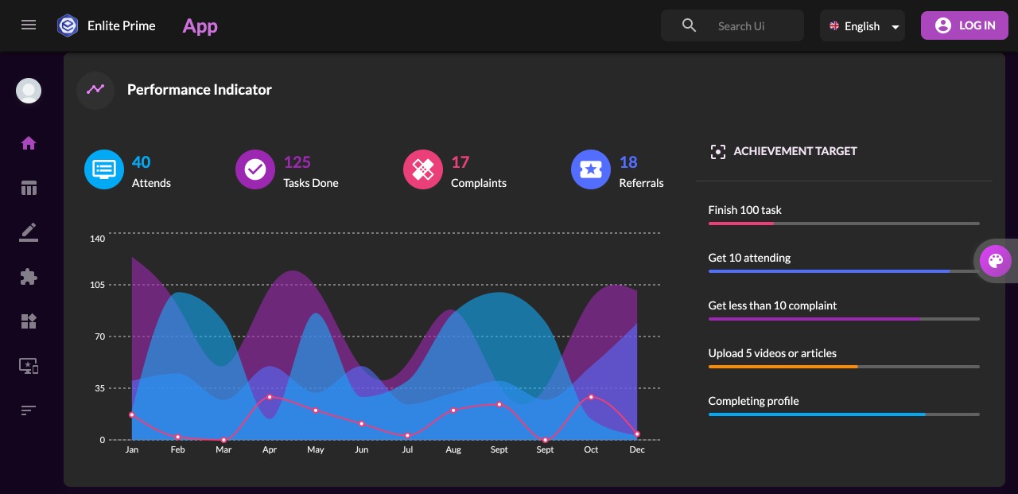Image resolution: width=1018 pixels, height=494 pixels.
Task: Click the Get 10 attending progress bar
Action: click(x=844, y=271)
